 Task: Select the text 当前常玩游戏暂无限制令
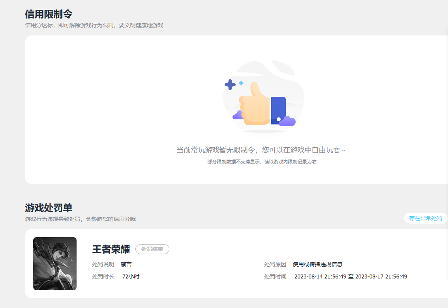click(216, 150)
